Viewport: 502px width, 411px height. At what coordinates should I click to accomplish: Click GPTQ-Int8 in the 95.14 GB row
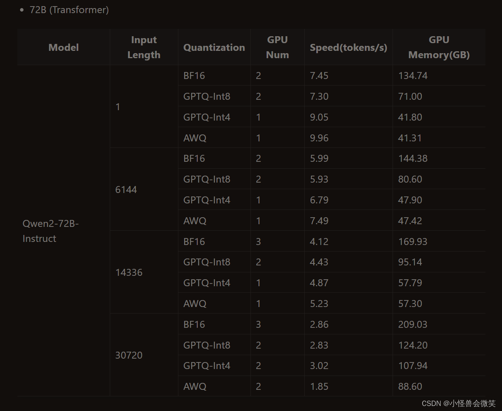[207, 262]
